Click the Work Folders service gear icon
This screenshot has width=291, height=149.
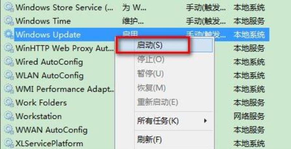9,103
